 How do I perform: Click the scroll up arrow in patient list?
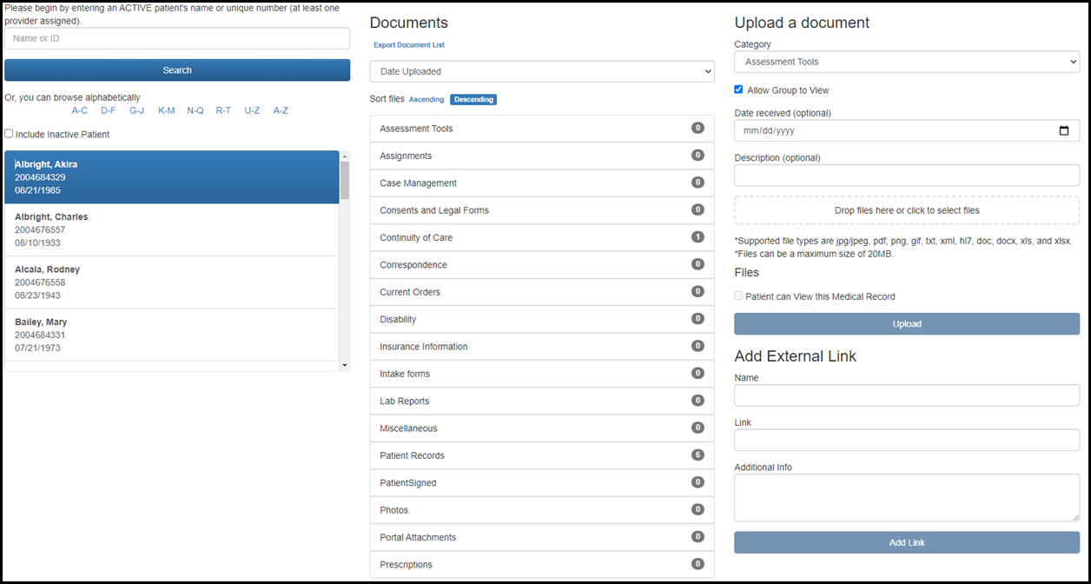[x=345, y=156]
